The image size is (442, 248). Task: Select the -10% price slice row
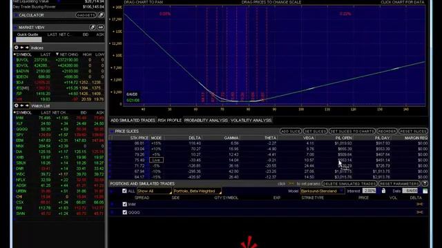(269, 172)
